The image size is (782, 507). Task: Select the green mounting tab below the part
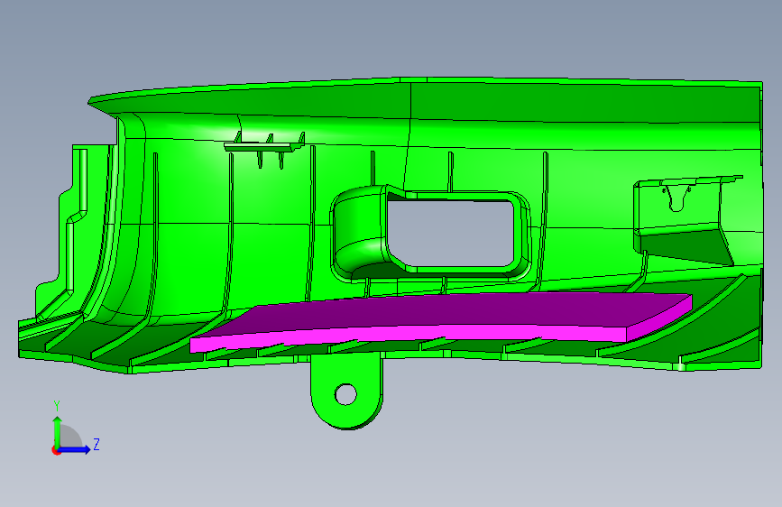click(x=347, y=392)
